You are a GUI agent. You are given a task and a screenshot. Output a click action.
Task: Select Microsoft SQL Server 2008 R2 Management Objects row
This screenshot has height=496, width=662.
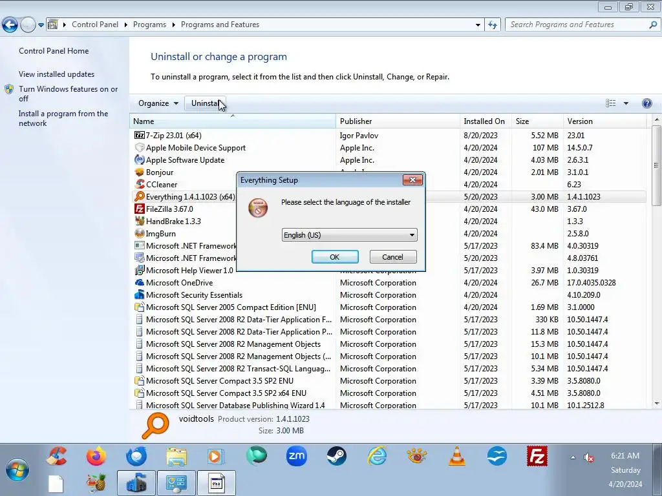point(388,344)
